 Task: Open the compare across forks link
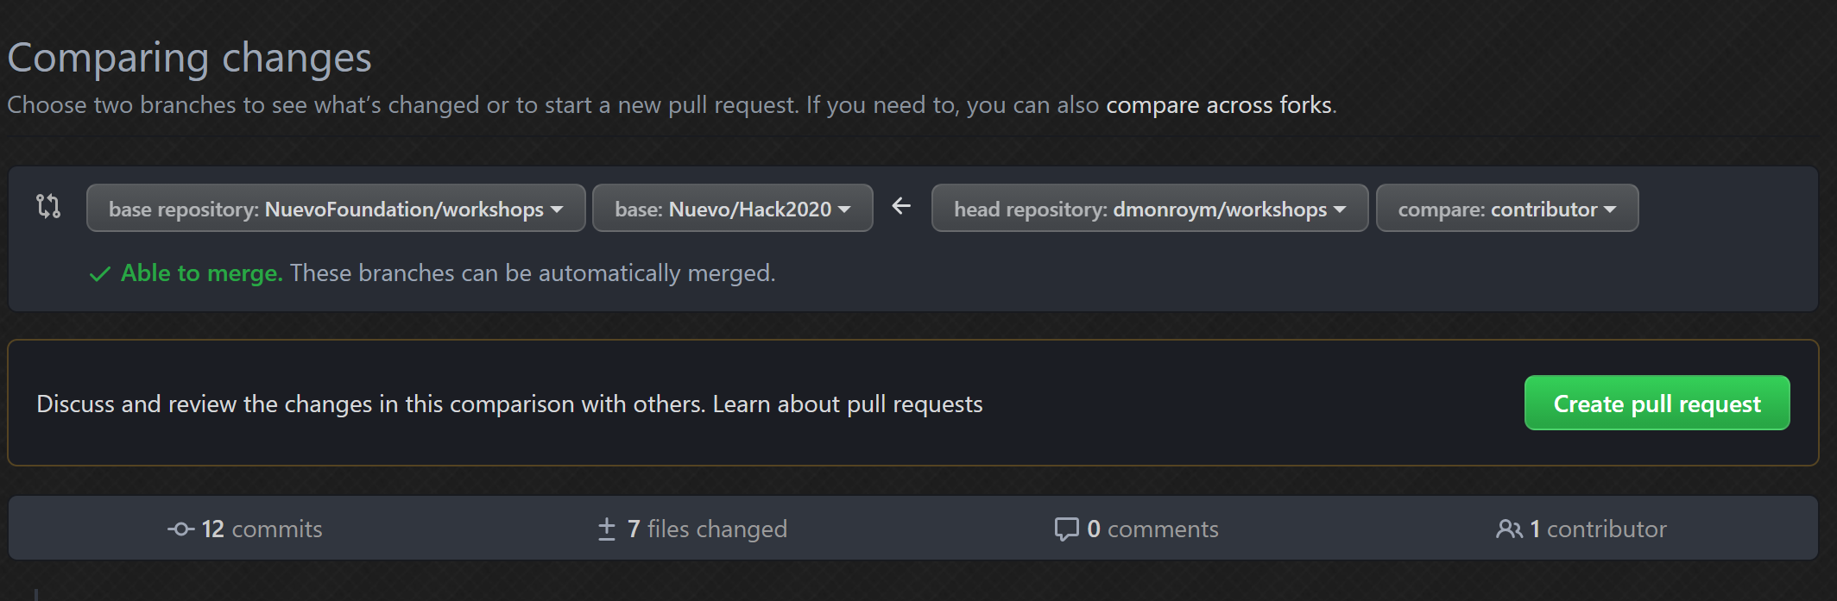(1220, 104)
